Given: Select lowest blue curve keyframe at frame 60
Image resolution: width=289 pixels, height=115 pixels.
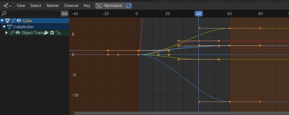Looking at the screenshot, I should (229, 102).
